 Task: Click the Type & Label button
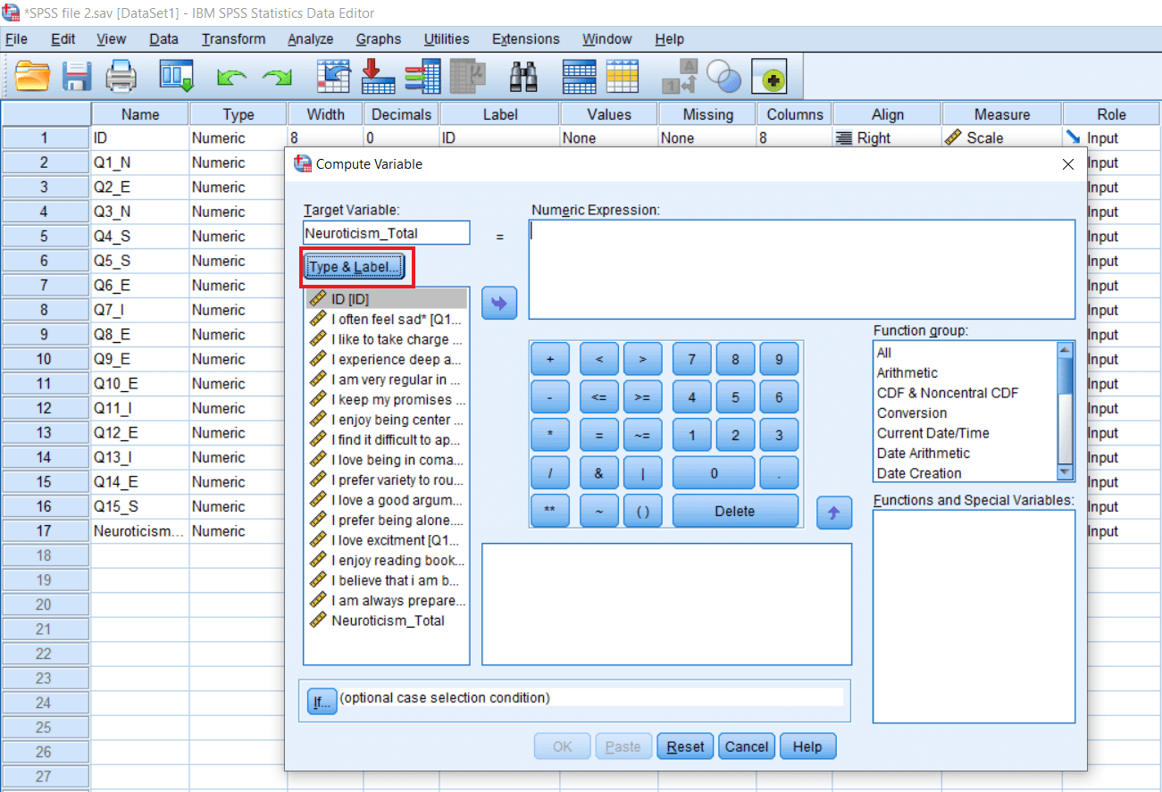tap(355, 267)
